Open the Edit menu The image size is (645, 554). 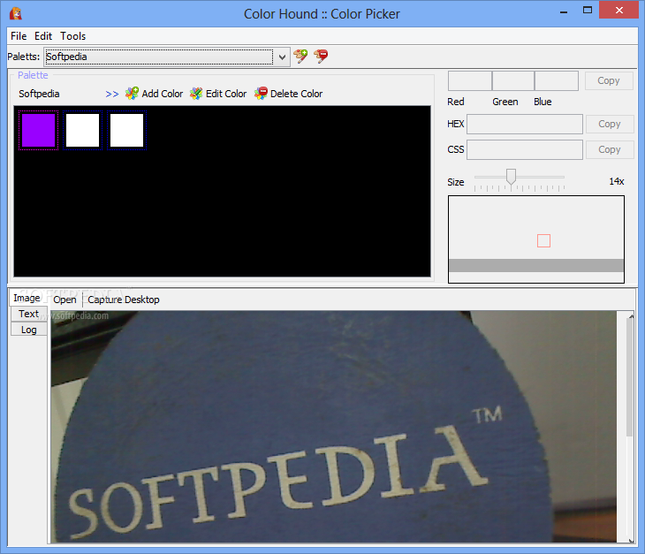tap(43, 36)
